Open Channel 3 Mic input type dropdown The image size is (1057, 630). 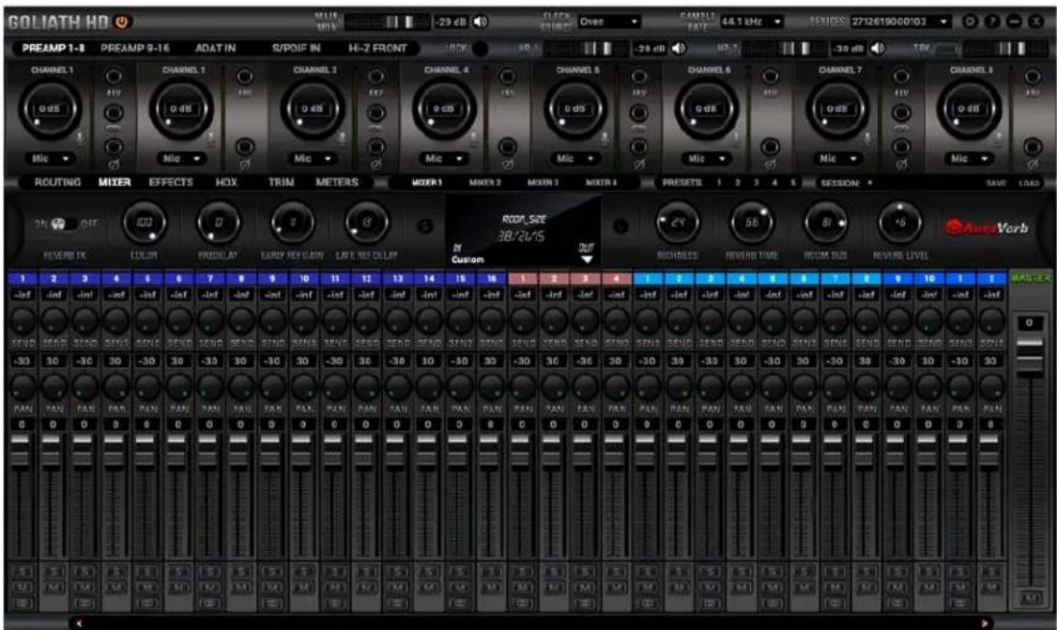pos(313,159)
